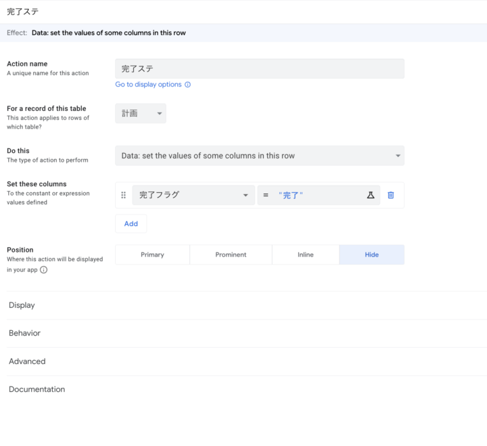Viewport: 487px width, 446px height.
Task: Delete the 完了フラグ column assignment with trash icon
Action: pyautogui.click(x=391, y=195)
